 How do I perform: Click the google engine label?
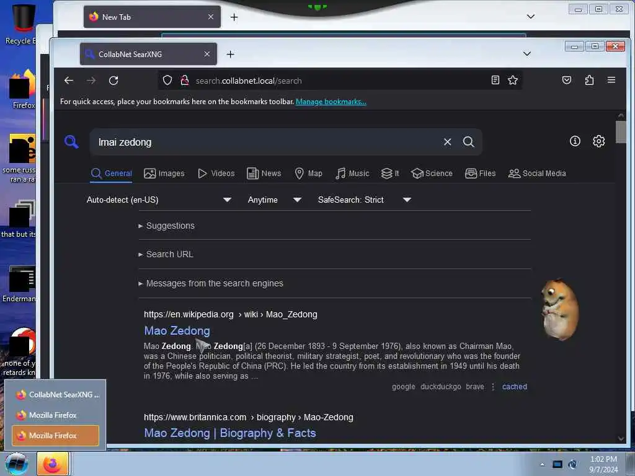[x=403, y=387]
